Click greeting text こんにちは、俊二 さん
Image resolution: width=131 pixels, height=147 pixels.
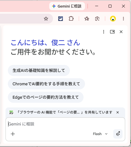click(45, 42)
